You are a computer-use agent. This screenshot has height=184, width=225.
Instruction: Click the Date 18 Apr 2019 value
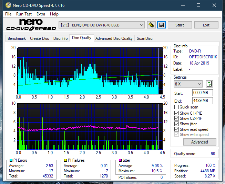(199, 63)
